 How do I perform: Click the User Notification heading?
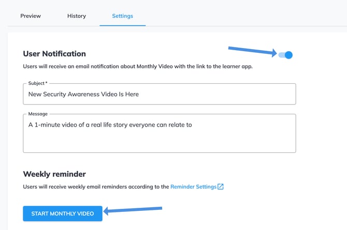pos(54,54)
